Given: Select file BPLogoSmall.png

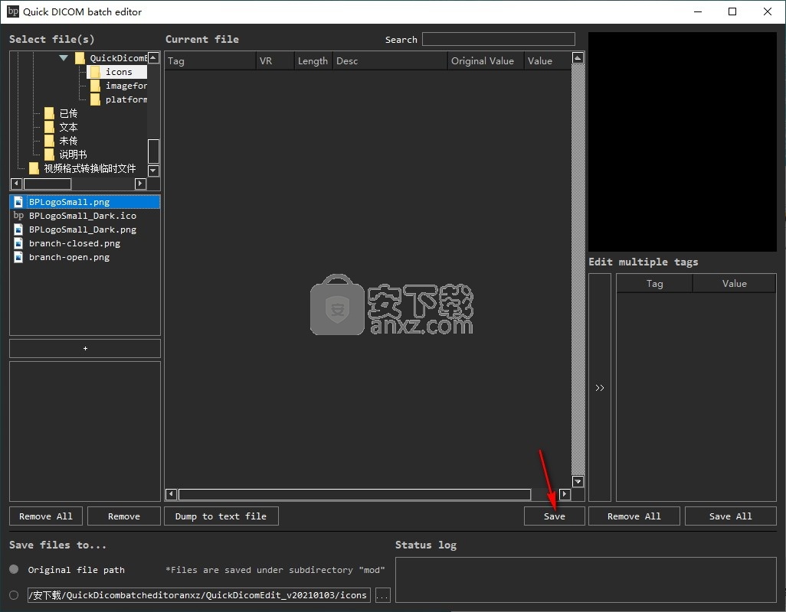Looking at the screenshot, I should (85, 202).
